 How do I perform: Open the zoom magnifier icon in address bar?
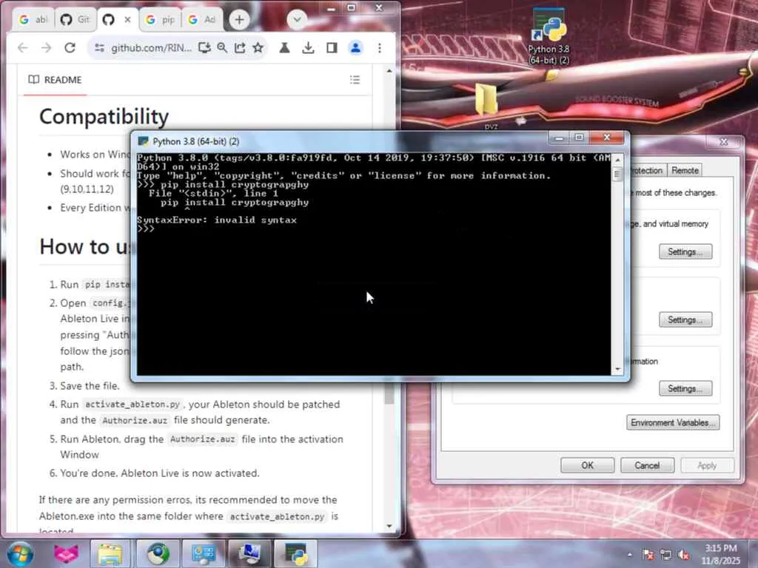click(222, 48)
